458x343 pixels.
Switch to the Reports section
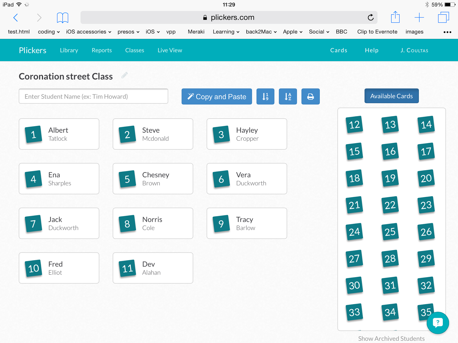tap(102, 50)
